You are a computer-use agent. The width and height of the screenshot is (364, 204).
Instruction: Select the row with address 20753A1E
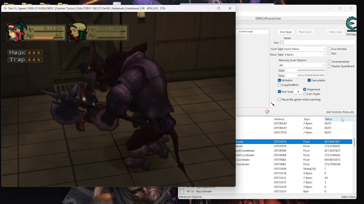pyautogui.click(x=294, y=182)
